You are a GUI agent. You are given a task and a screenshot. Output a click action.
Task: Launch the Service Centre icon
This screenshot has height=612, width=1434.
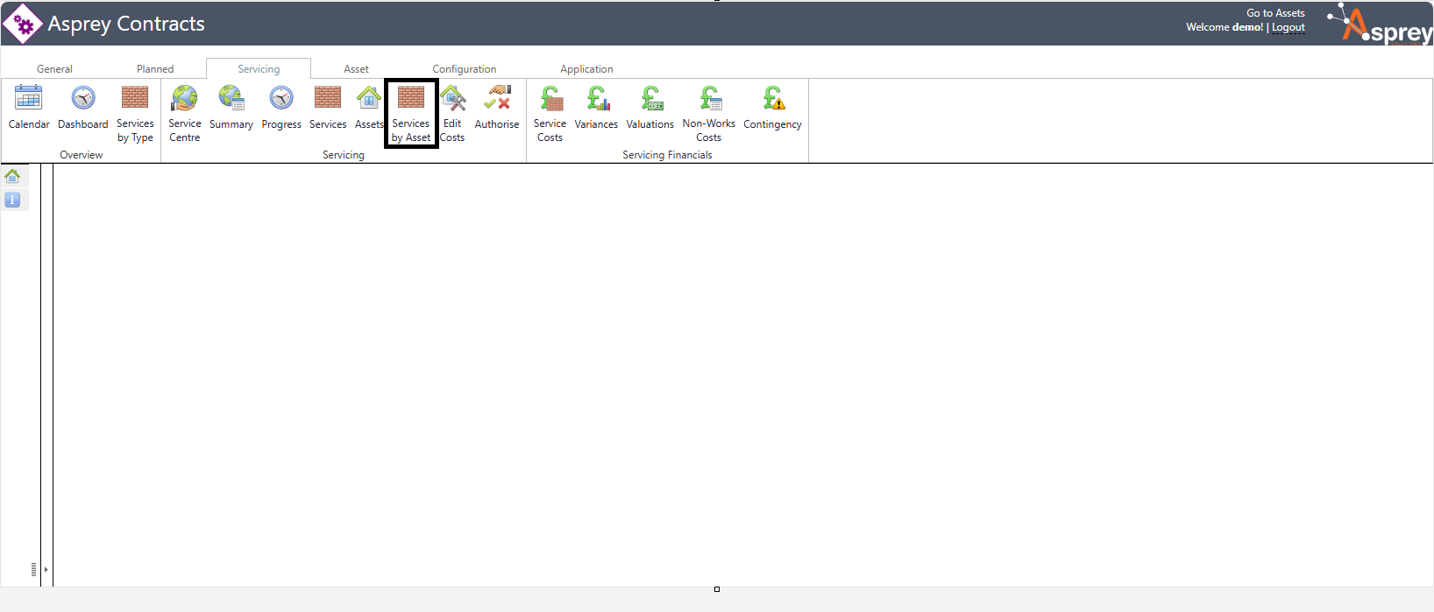coord(184,98)
